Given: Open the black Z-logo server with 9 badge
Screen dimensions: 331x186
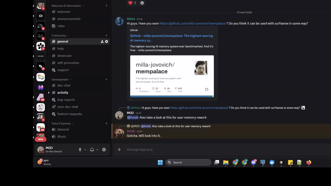Looking at the screenshot, I should pyautogui.click(x=41, y=66).
